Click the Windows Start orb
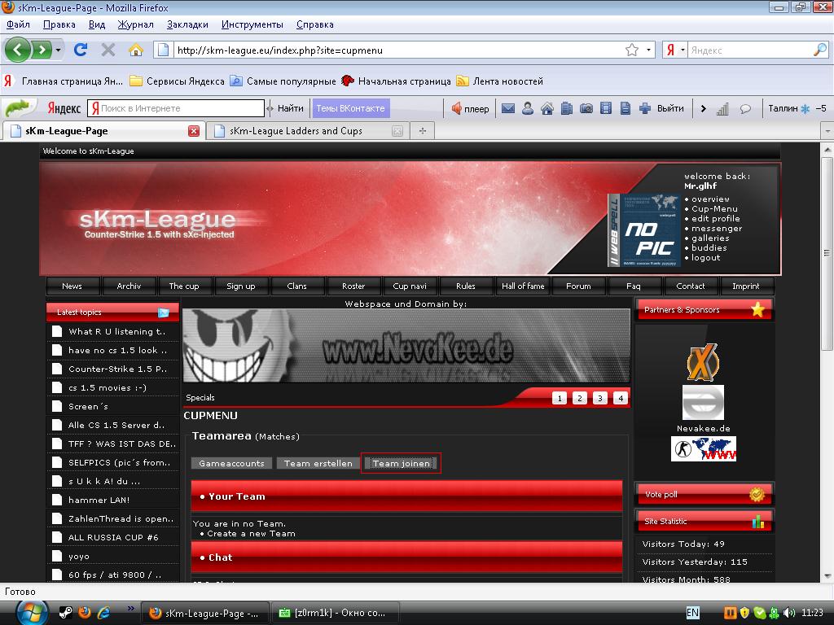Image resolution: width=834 pixels, height=625 pixels. click(32, 612)
